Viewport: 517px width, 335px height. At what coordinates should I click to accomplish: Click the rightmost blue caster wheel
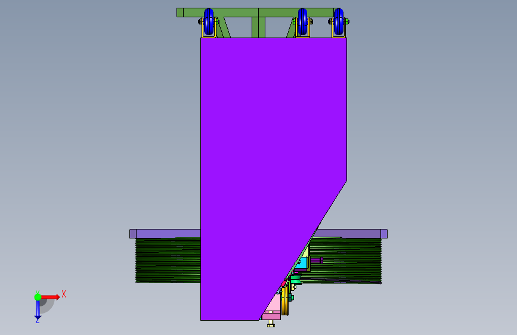(x=339, y=22)
